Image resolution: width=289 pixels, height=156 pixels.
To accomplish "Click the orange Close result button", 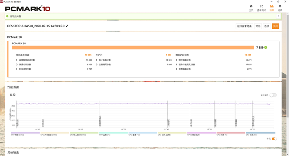I will tap(275, 26).
